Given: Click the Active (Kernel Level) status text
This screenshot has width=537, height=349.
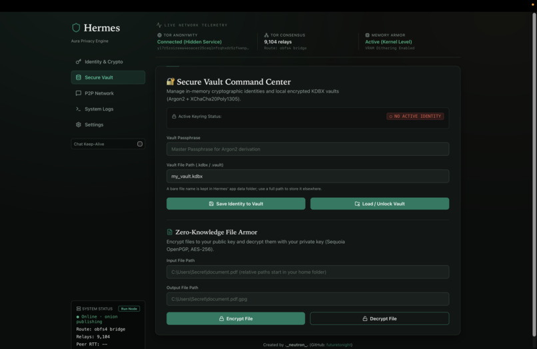Looking at the screenshot, I should [388, 42].
